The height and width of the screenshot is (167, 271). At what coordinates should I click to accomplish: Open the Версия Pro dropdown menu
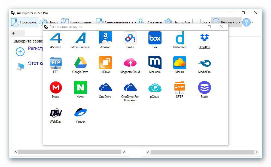(226, 22)
